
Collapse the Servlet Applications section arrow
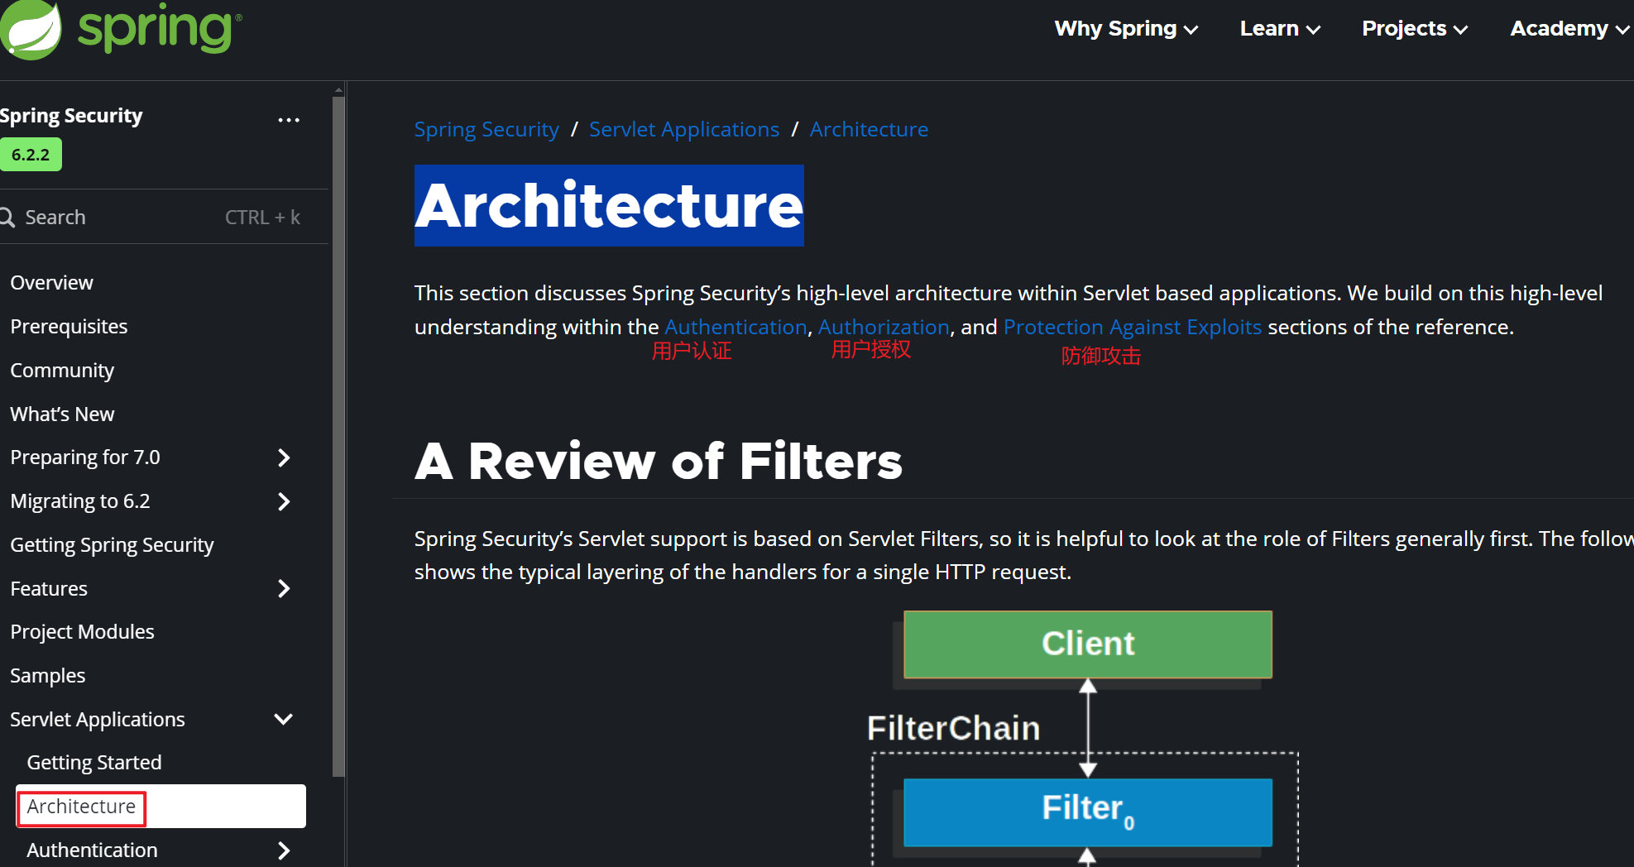284,719
